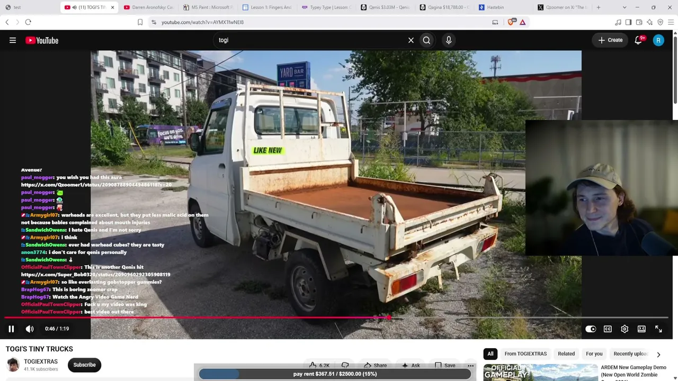Share the video

click(x=375, y=365)
